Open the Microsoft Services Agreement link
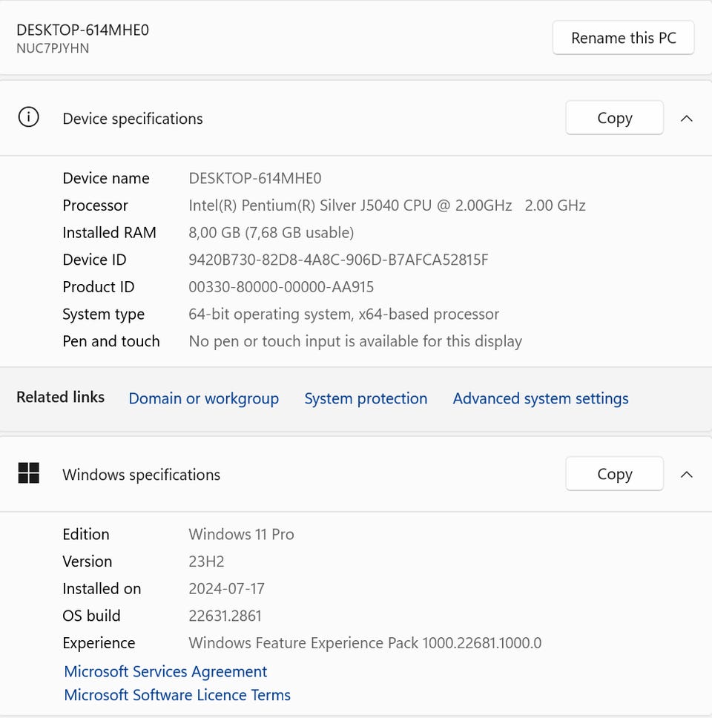 click(165, 671)
